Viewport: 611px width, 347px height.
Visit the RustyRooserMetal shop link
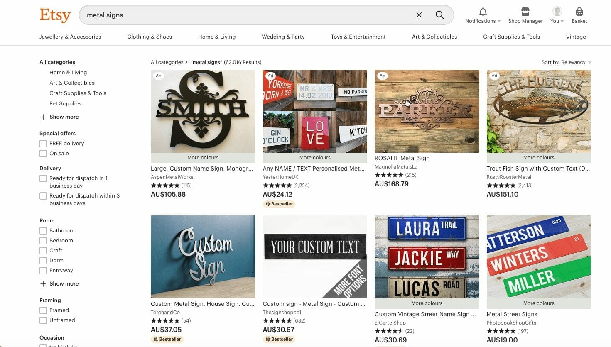(x=508, y=177)
